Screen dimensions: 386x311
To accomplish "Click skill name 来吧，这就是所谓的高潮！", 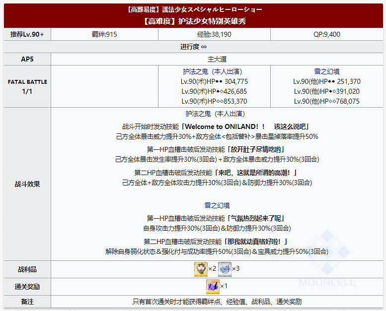I will click(255, 173).
